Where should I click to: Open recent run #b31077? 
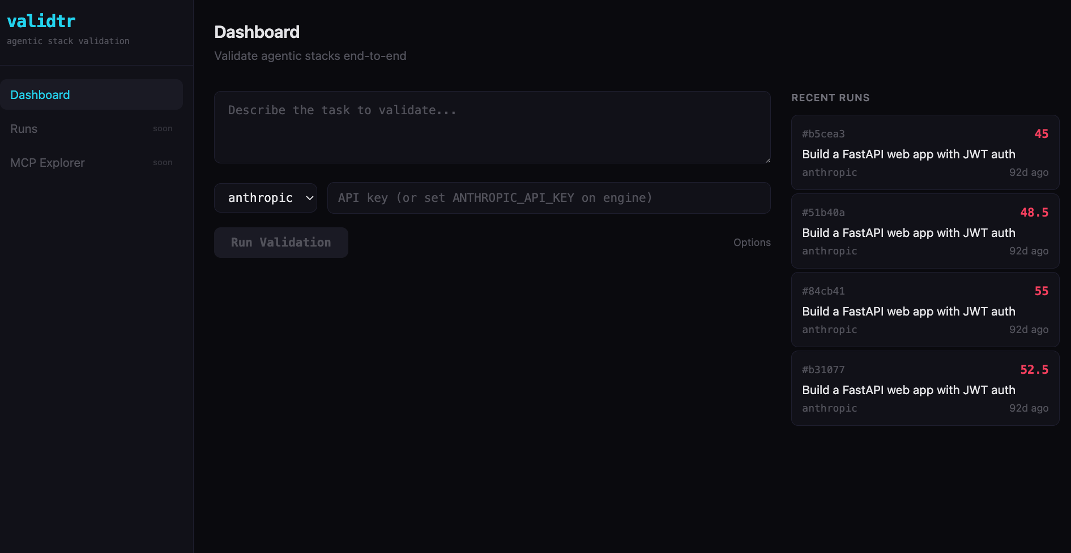tap(925, 388)
